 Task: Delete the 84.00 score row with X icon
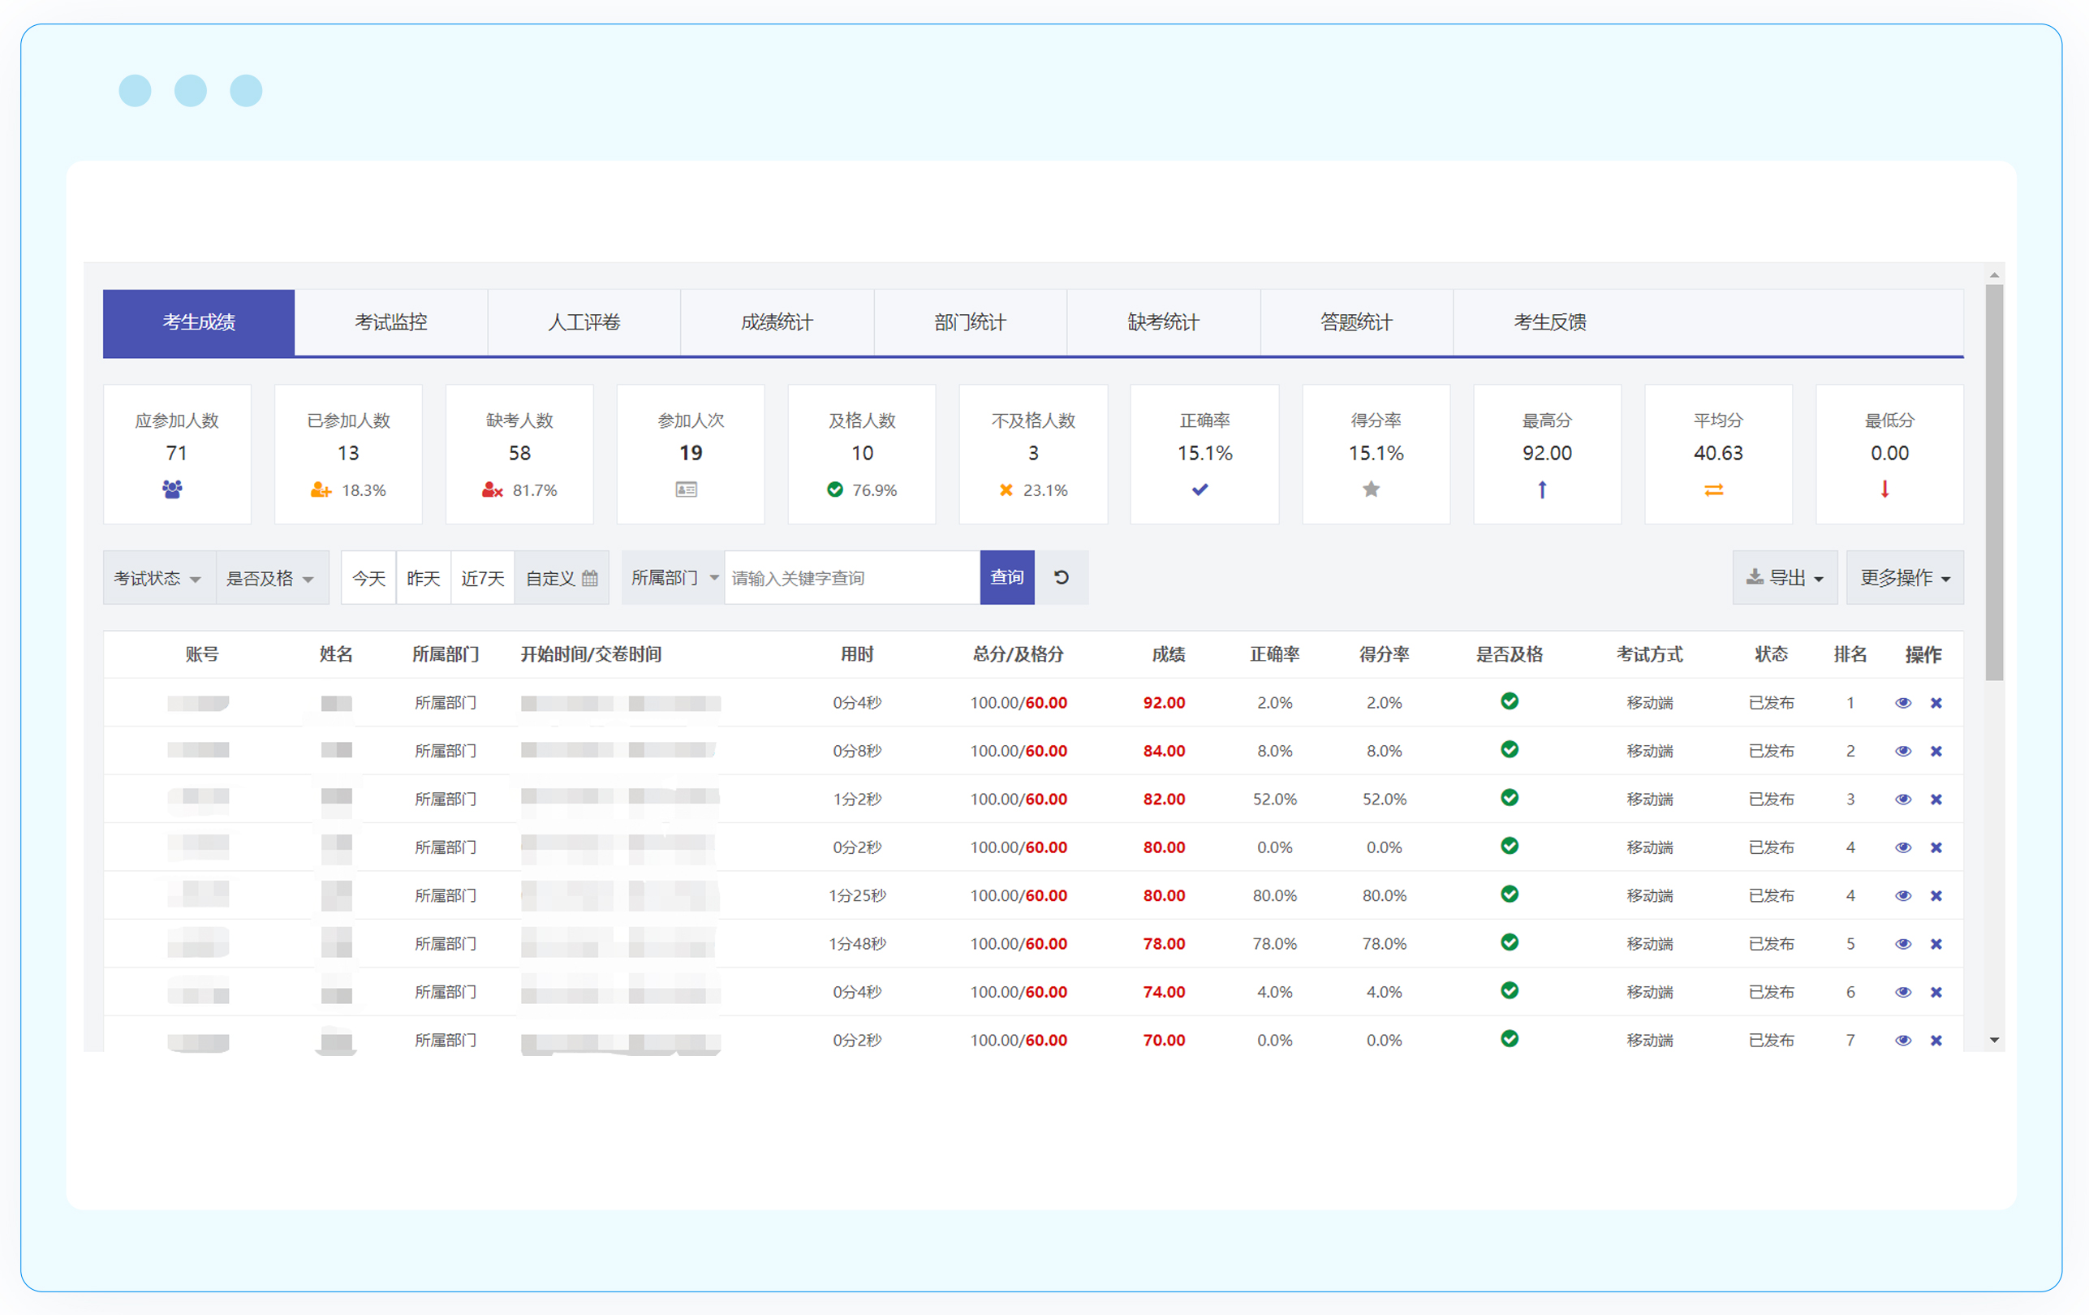(1936, 751)
